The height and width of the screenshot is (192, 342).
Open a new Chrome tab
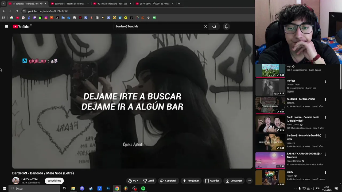click(x=179, y=4)
